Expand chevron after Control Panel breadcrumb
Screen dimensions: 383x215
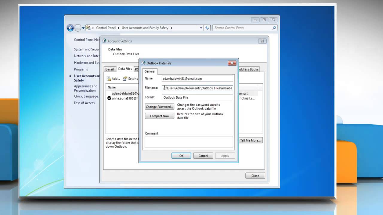[x=118, y=28]
